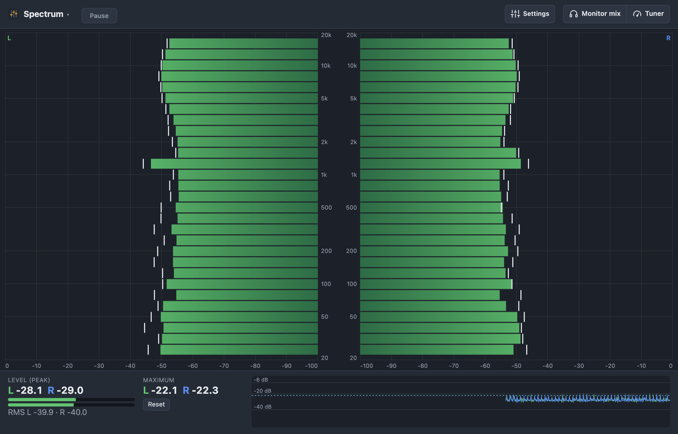Click the -40 dB label in history graph
The width and height of the screenshot is (678, 434).
click(263, 407)
